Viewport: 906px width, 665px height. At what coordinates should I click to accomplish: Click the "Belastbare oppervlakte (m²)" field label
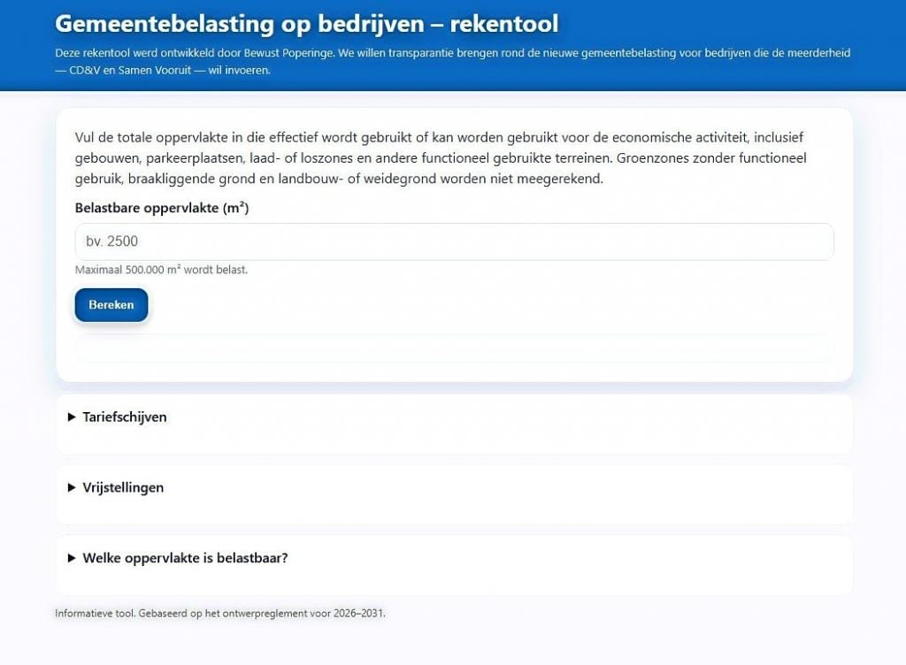pos(162,209)
